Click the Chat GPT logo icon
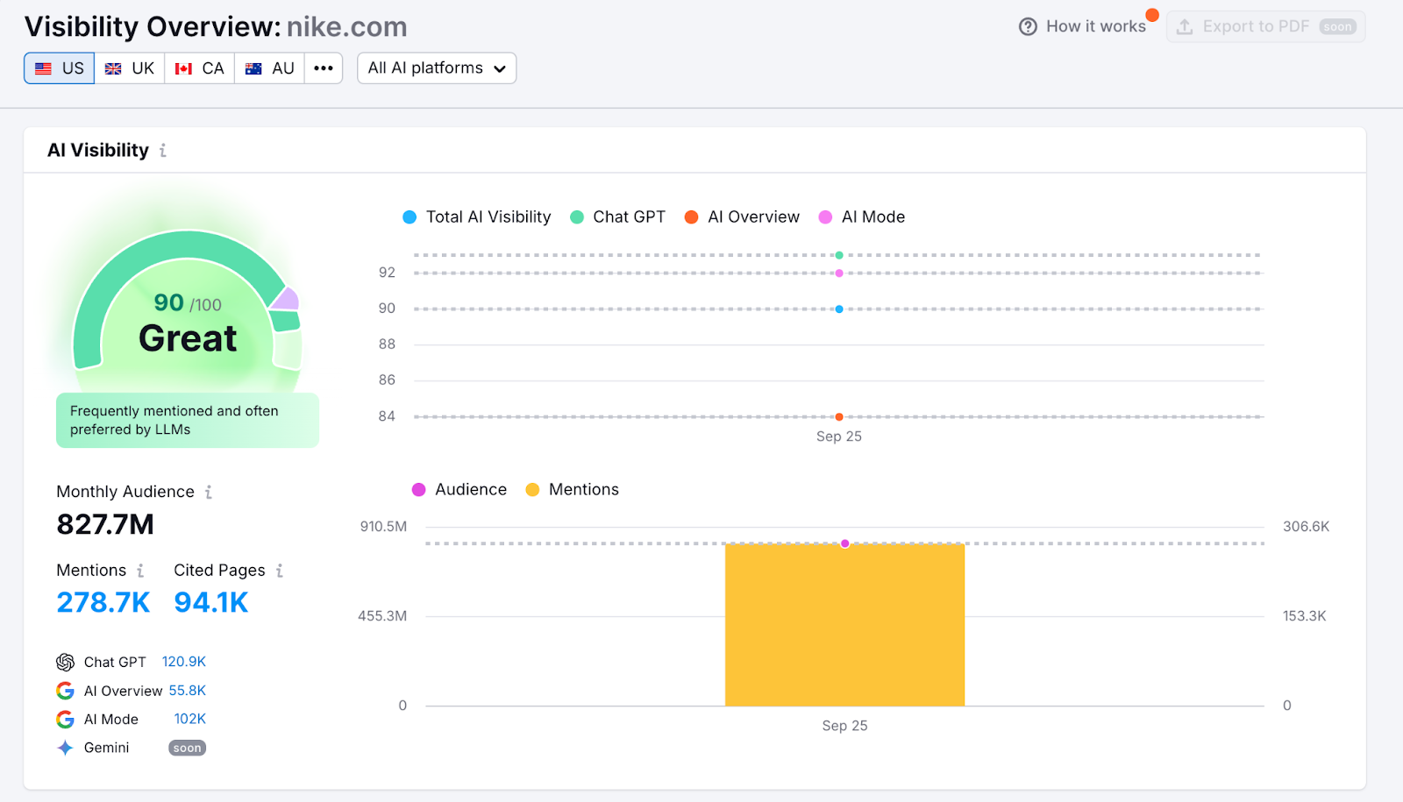This screenshot has width=1403, height=802. pyautogui.click(x=65, y=663)
